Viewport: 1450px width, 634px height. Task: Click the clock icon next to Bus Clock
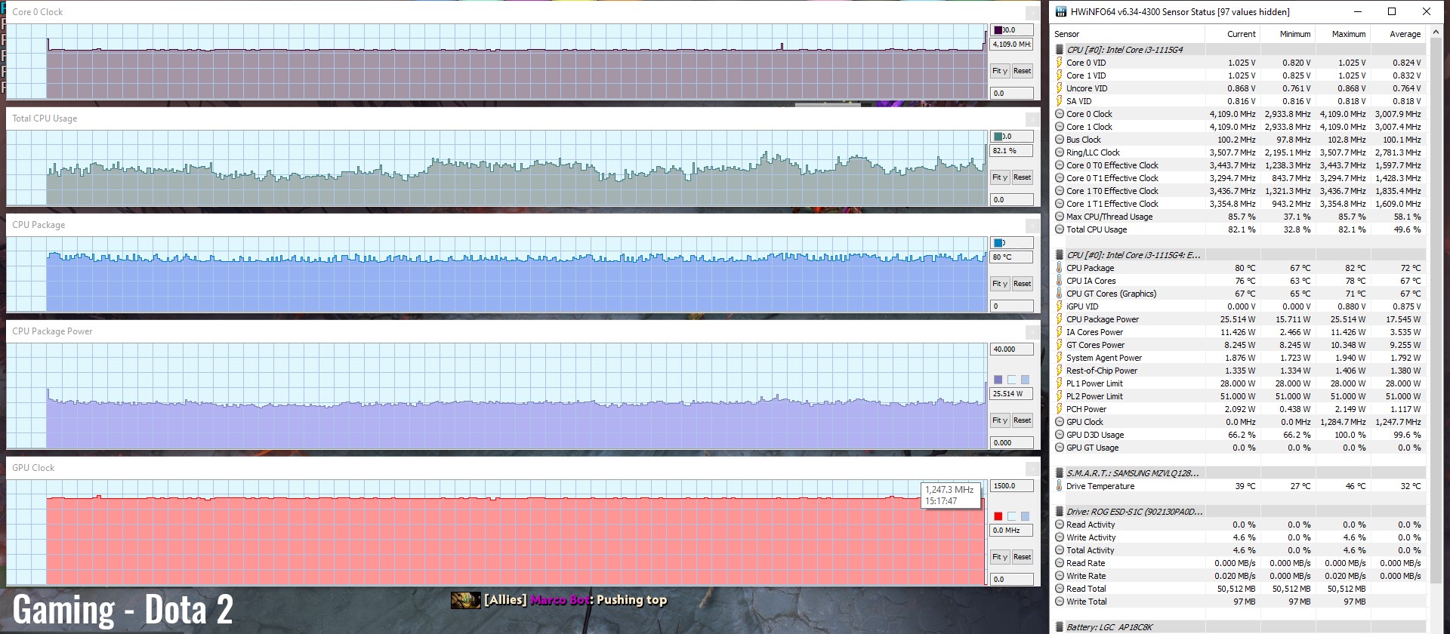1060,140
